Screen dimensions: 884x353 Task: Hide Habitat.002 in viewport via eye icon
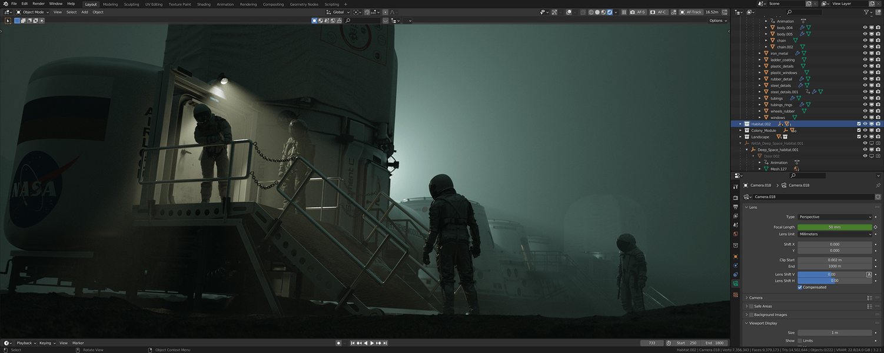[x=865, y=124]
